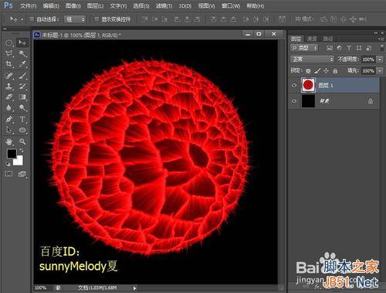386x293 pixels.
Task: Select the Clone Stamp tool
Action: click(x=9, y=86)
